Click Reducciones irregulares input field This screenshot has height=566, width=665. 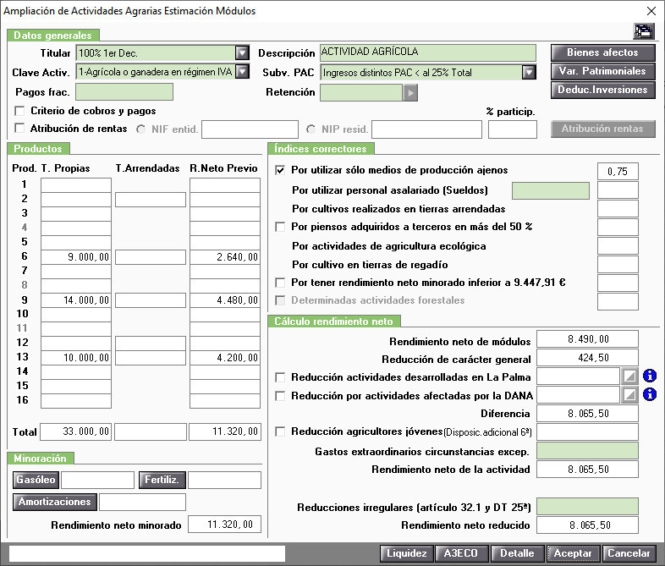click(x=587, y=507)
